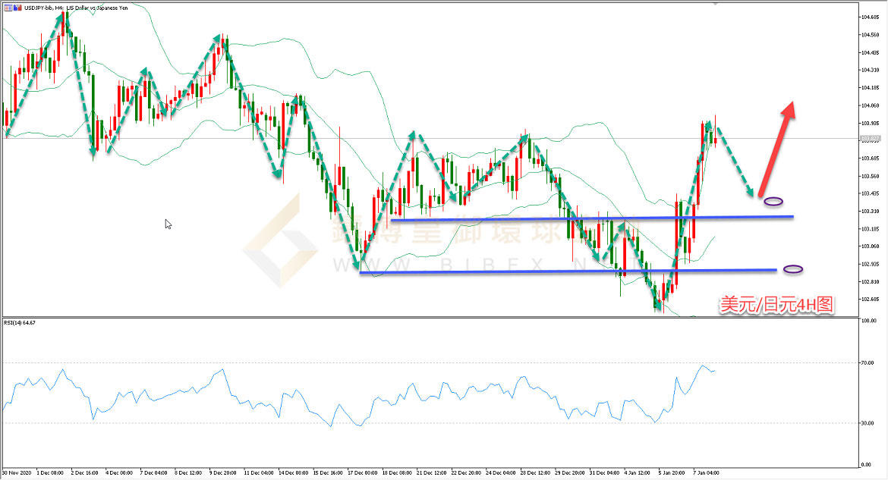888x480 pixels.
Task: Click the current price tag on price axis
Action: [869, 139]
